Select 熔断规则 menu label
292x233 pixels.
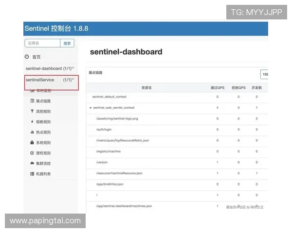coord(43,122)
